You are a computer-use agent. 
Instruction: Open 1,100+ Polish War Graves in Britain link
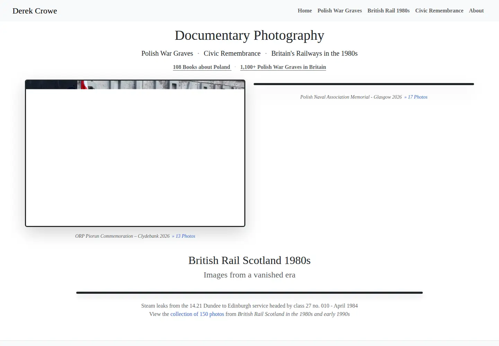(x=283, y=67)
